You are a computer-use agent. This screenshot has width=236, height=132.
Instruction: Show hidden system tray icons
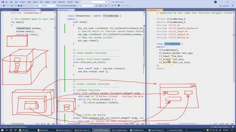pyautogui.click(x=205, y=130)
